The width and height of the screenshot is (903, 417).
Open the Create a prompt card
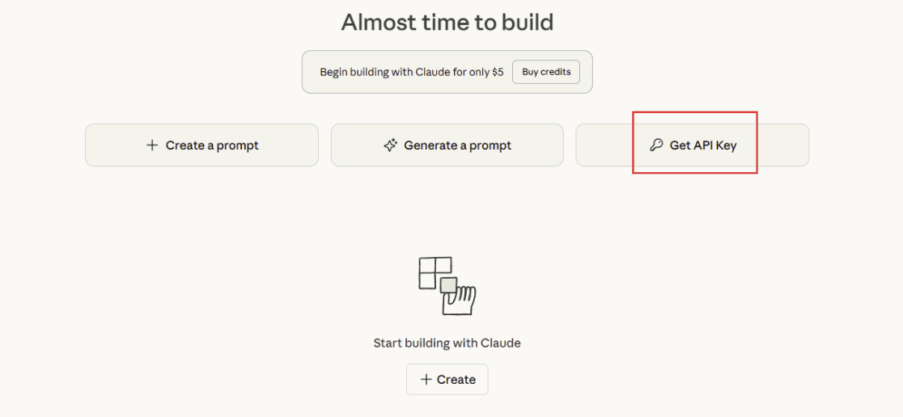(x=201, y=145)
